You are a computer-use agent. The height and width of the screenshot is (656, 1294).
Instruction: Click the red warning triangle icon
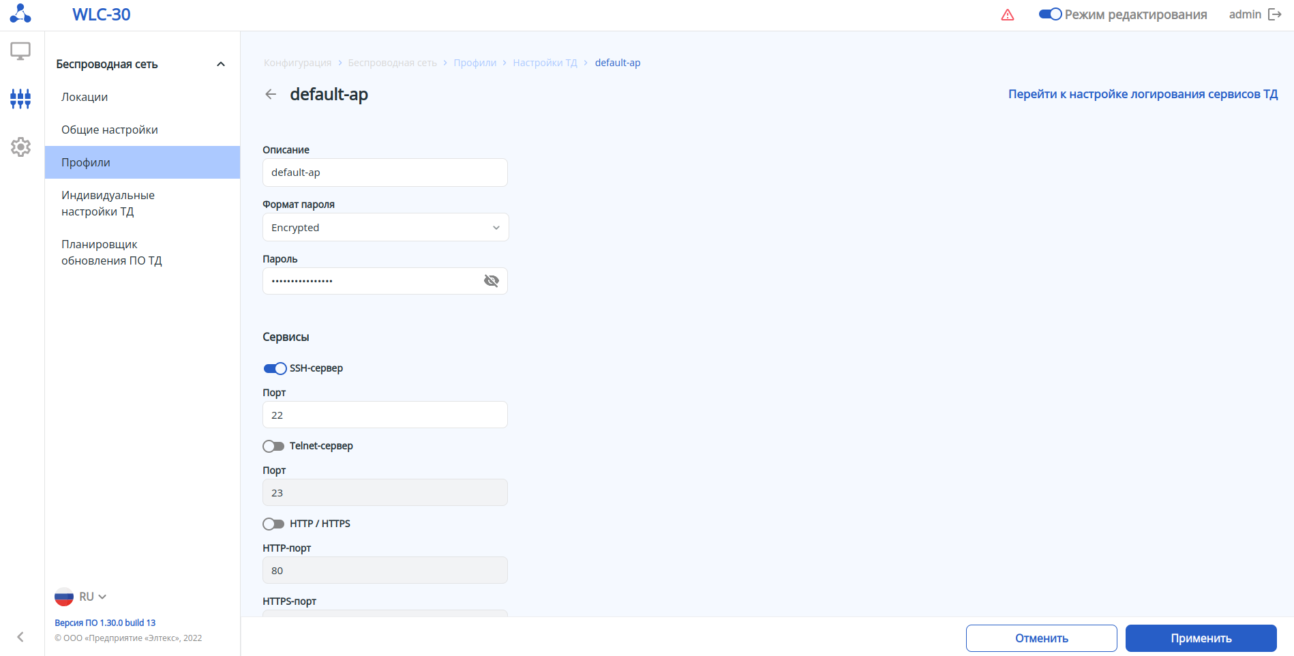point(1008,15)
